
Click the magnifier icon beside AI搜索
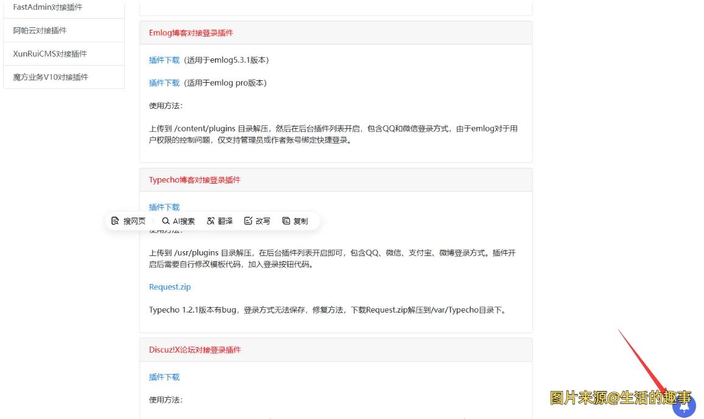(165, 221)
